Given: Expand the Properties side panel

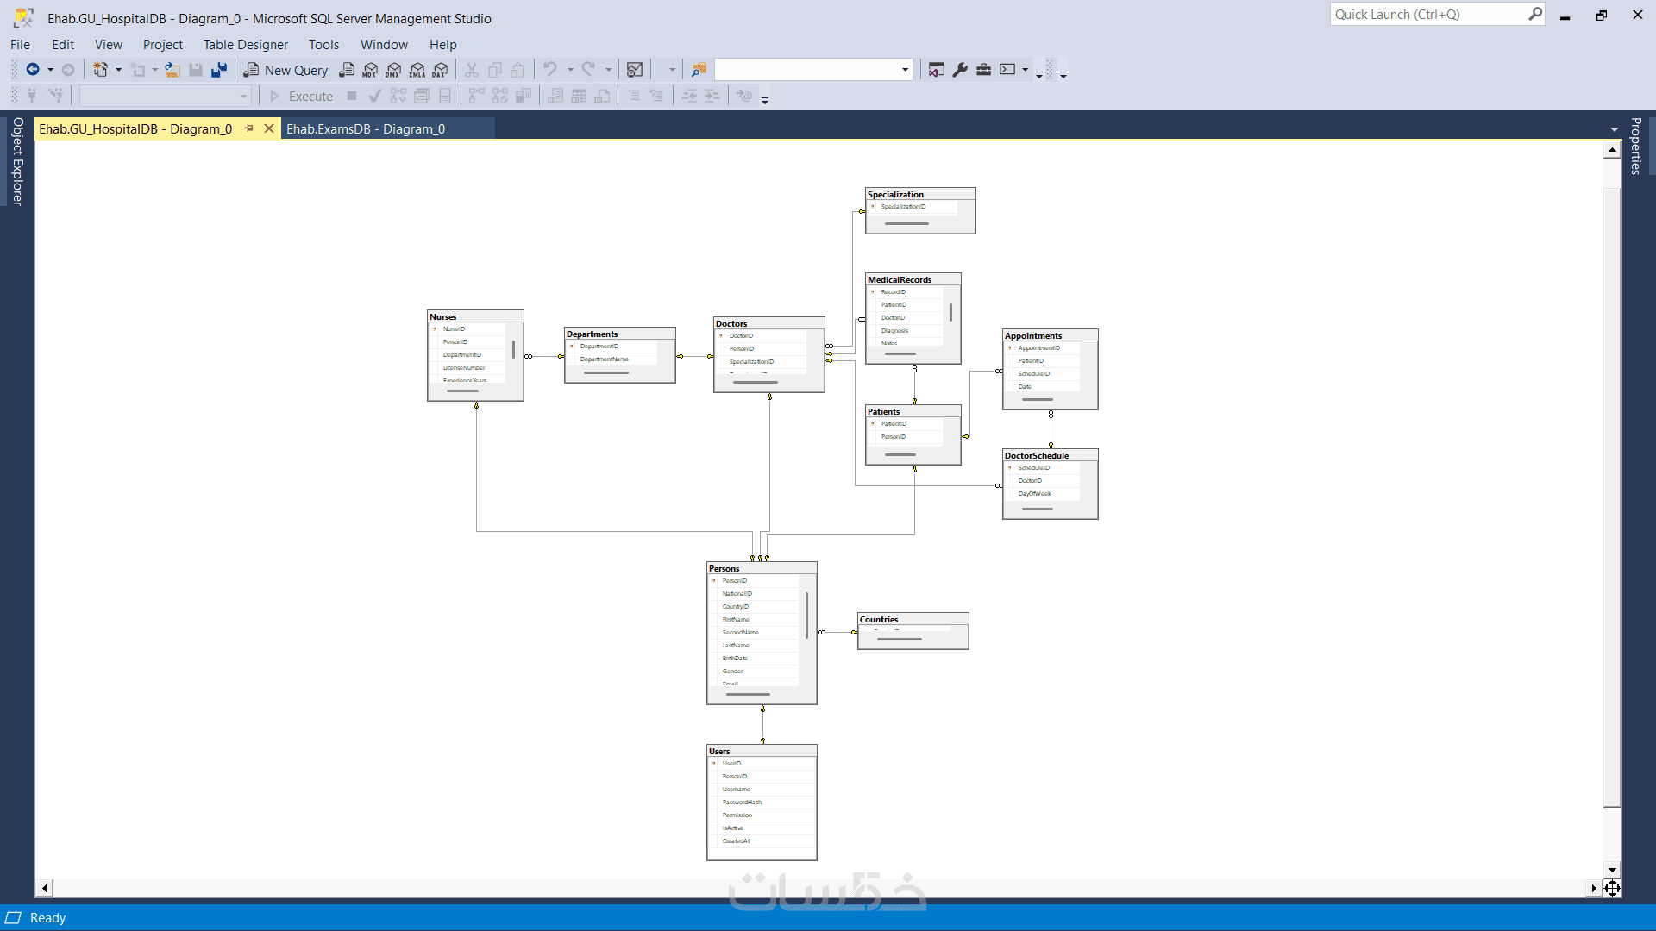Looking at the screenshot, I should pyautogui.click(x=1636, y=147).
